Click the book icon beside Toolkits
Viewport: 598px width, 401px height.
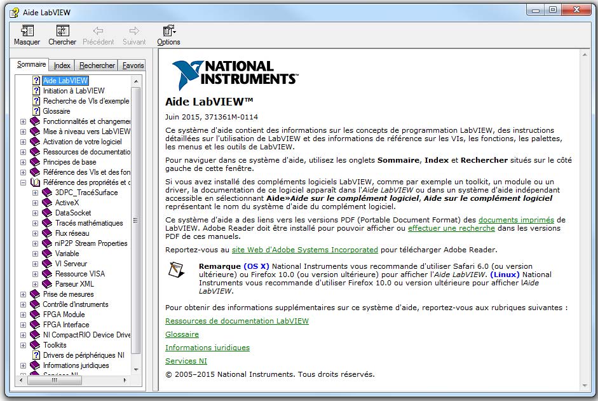coord(35,345)
